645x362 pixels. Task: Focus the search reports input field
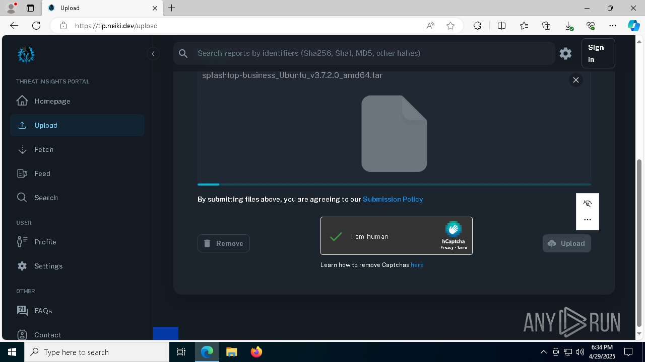373,53
